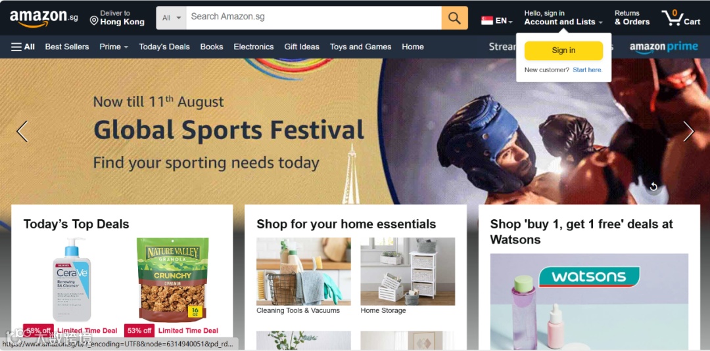Click into the Search Amazon.sg field

[314, 18]
